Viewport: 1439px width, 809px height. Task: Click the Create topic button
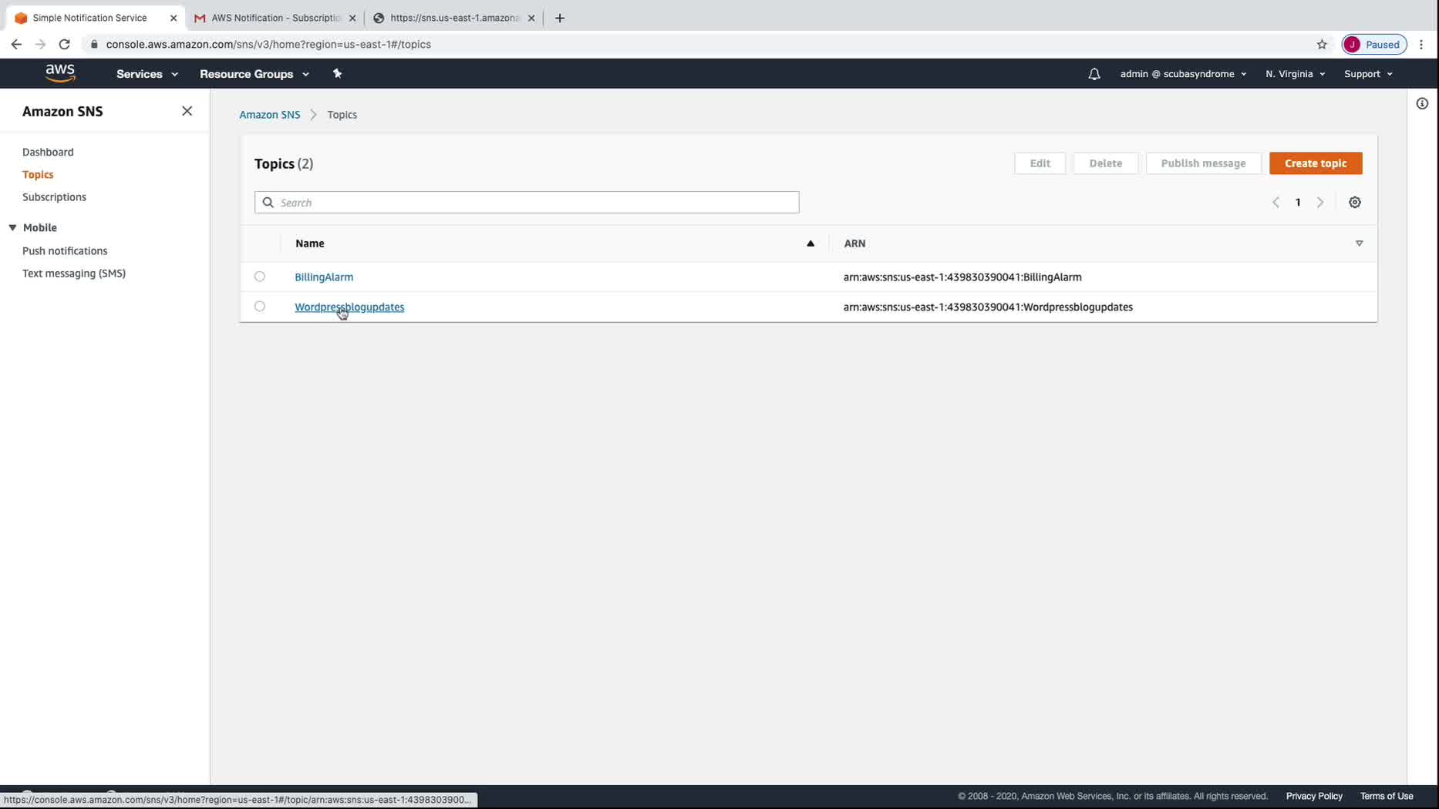click(x=1316, y=163)
